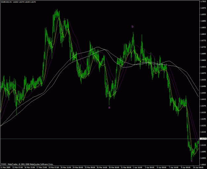Image resolution: width=207 pixels, height=169 pixels.
Task: Click the 1.6415 price axis label
Action: point(203,99)
